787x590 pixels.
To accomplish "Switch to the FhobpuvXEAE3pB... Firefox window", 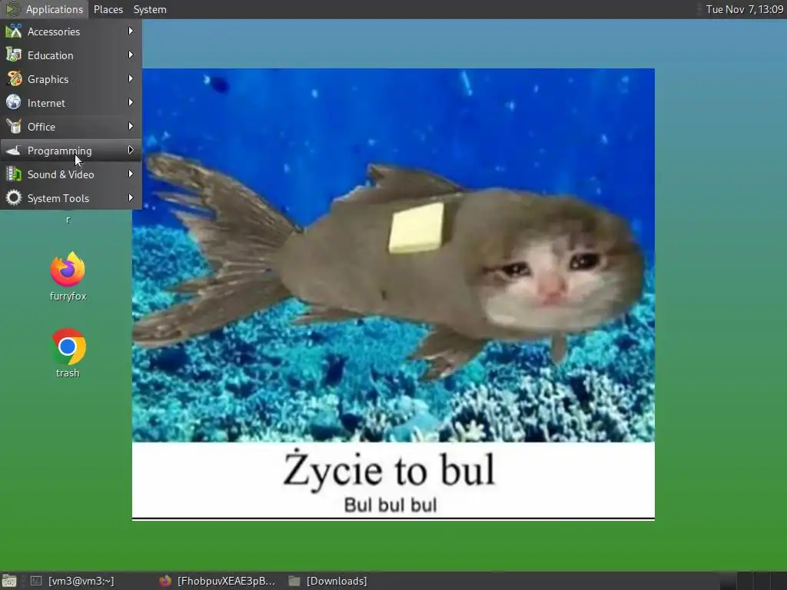I will pyautogui.click(x=217, y=581).
